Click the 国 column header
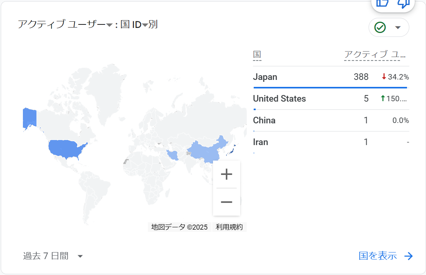The width and height of the screenshot is (426, 275). [x=257, y=55]
